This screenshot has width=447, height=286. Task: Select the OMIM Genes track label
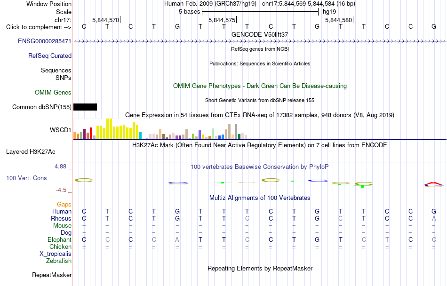pyautogui.click(x=53, y=93)
